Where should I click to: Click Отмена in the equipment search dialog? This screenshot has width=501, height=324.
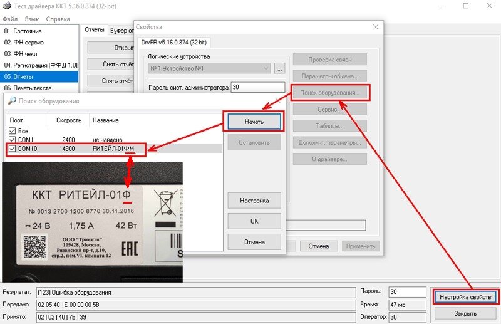pos(254,242)
